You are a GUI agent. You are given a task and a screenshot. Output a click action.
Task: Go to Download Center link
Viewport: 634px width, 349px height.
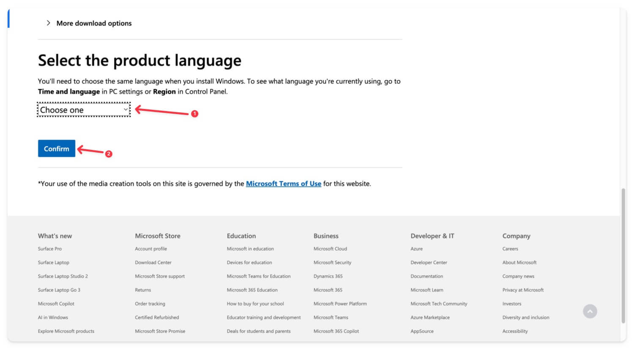coord(153,262)
